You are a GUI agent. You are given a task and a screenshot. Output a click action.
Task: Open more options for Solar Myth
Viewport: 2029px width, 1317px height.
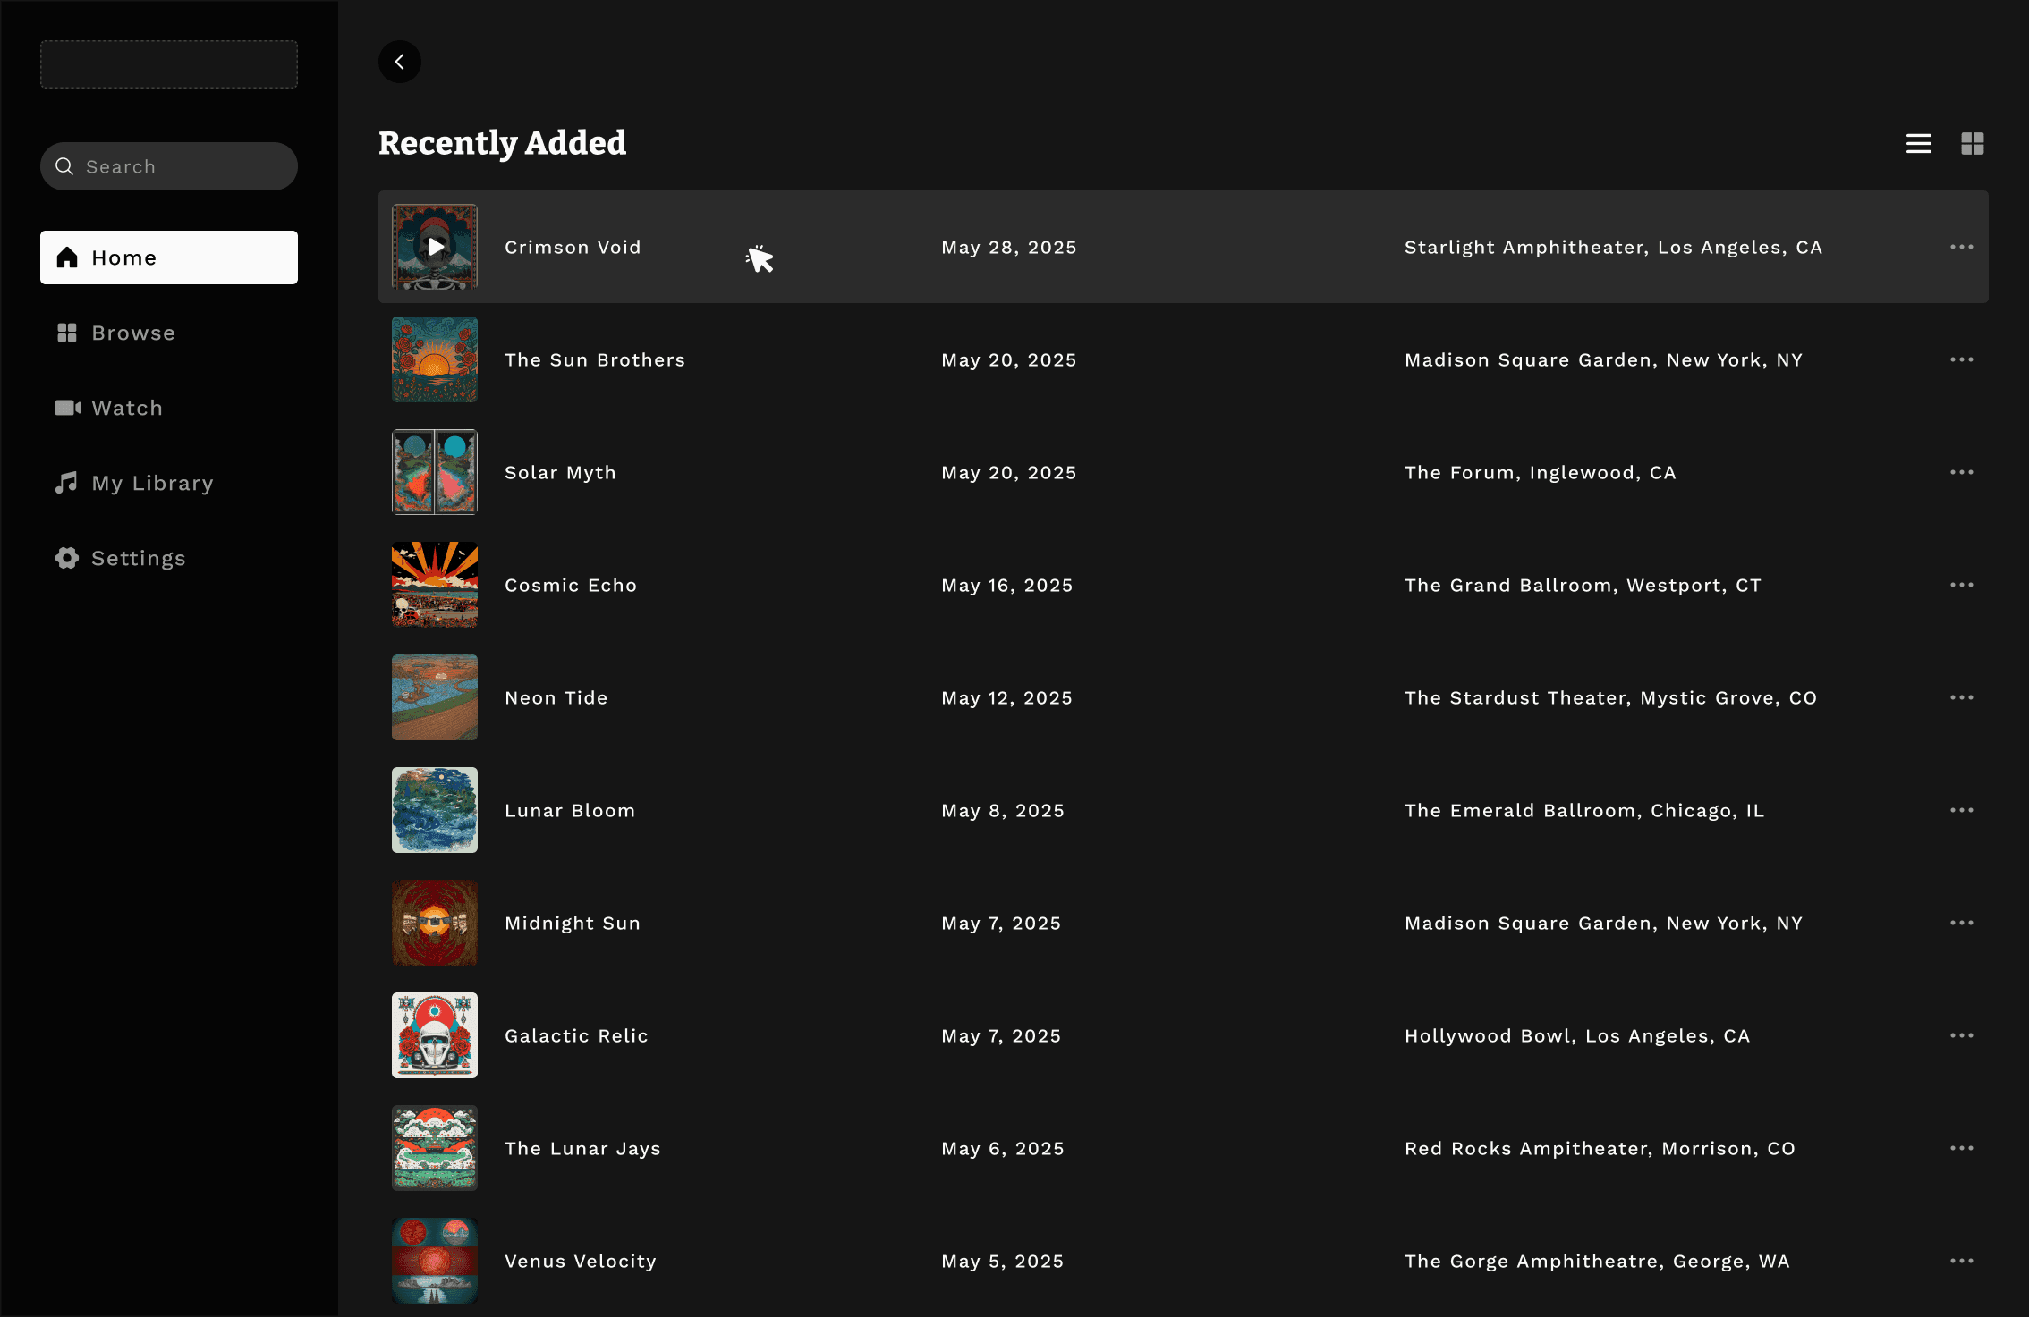[1961, 472]
